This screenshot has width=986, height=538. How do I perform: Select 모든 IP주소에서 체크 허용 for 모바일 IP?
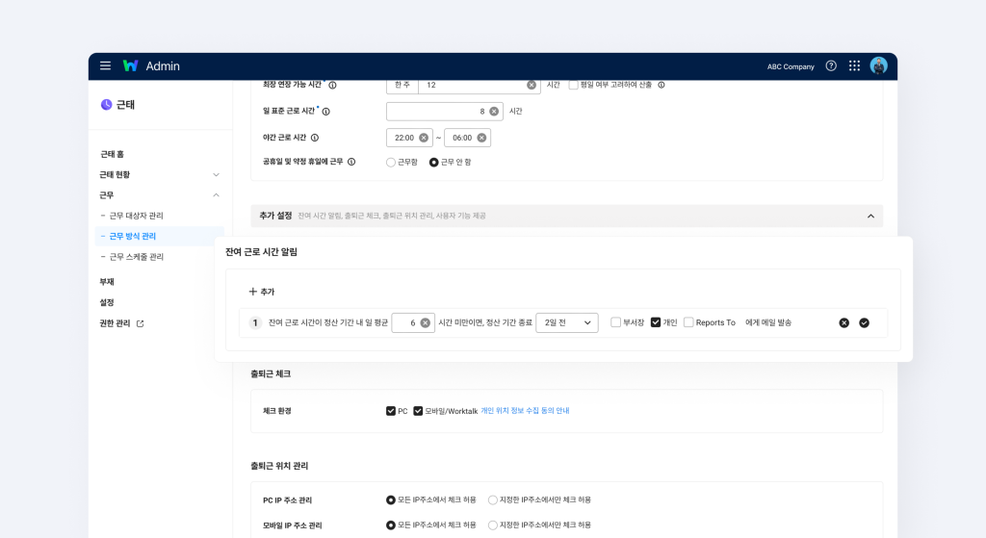point(391,525)
